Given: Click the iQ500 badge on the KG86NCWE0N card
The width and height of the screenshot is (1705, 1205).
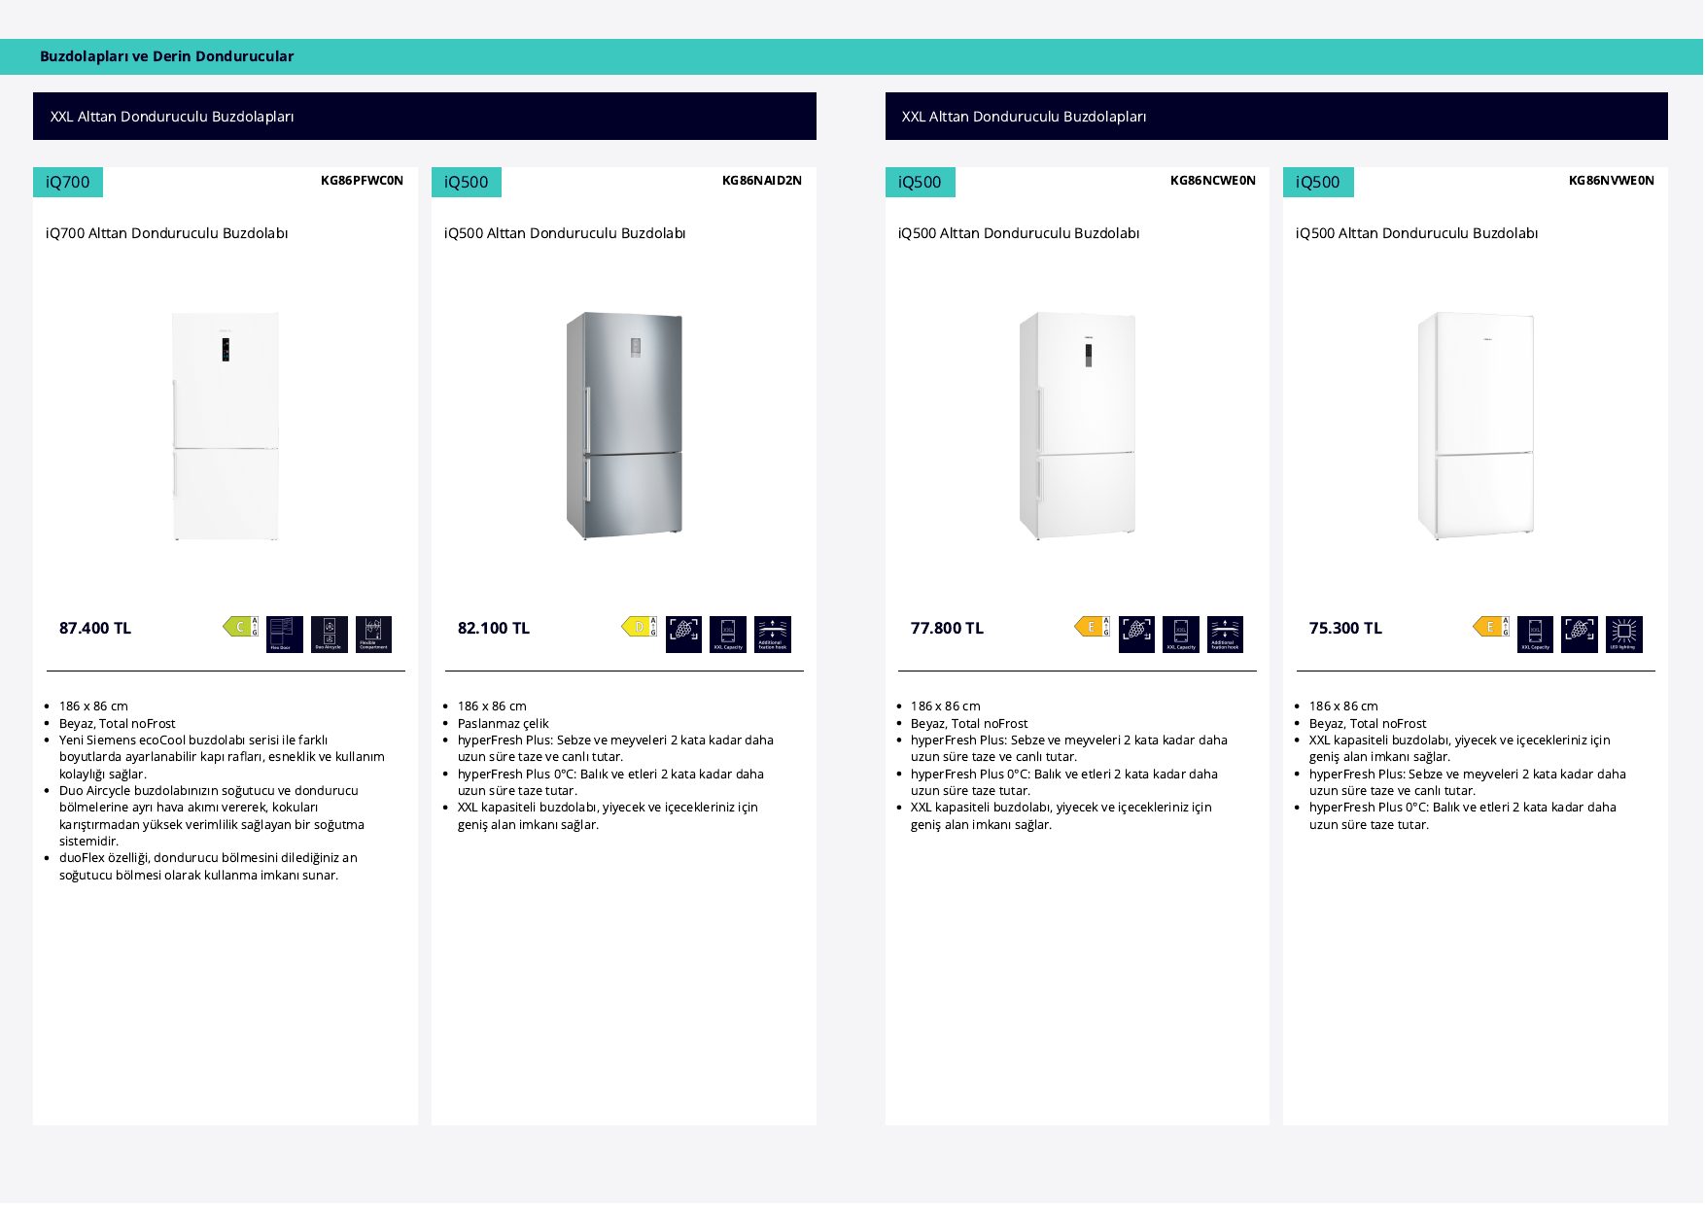Looking at the screenshot, I should (920, 182).
